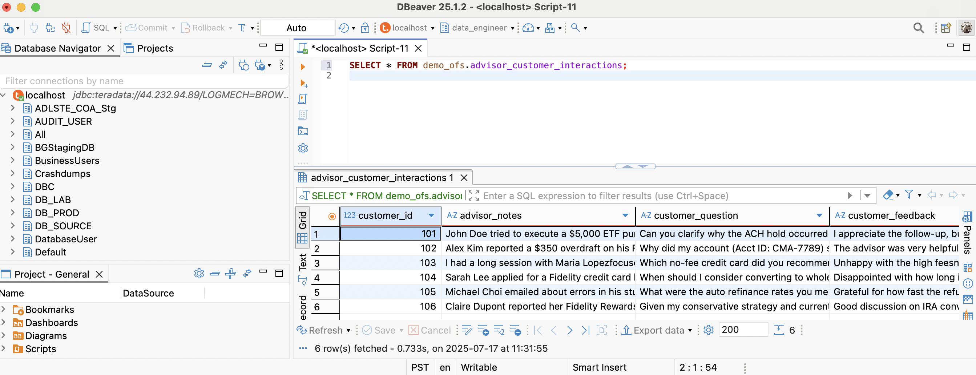Click the clear filter eraser icon

point(888,195)
